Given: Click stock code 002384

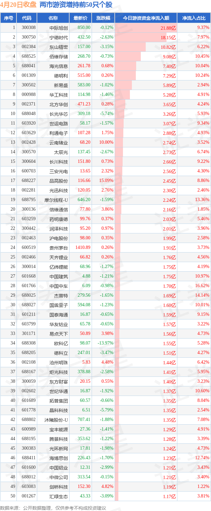Looking at the screenshot, I should coord(29,47).
